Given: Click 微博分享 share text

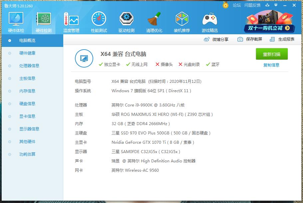Looking at the screenshot, I should [220, 39].
